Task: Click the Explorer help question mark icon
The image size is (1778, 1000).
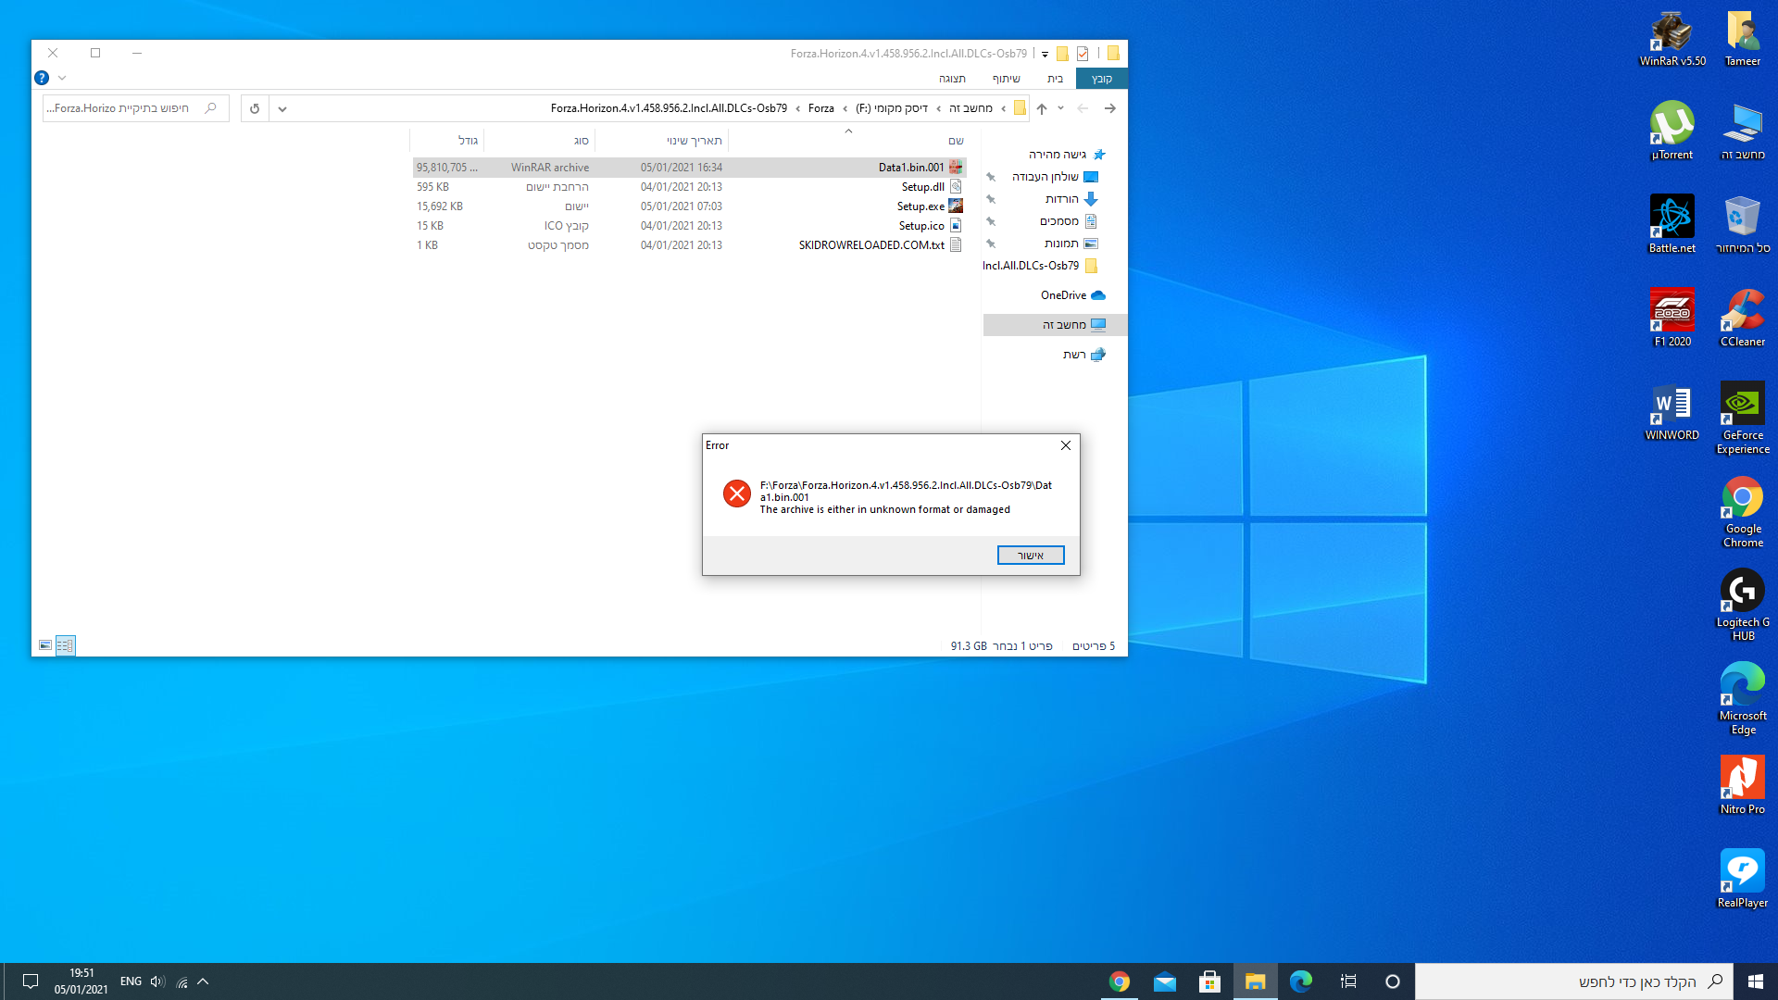Action: pos(42,78)
